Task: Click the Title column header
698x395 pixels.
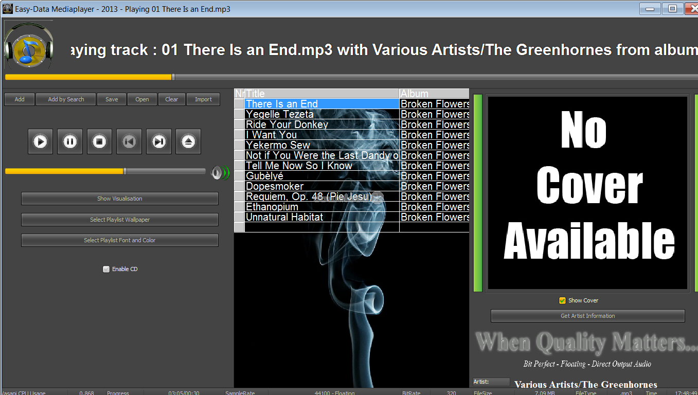Action: coord(322,94)
